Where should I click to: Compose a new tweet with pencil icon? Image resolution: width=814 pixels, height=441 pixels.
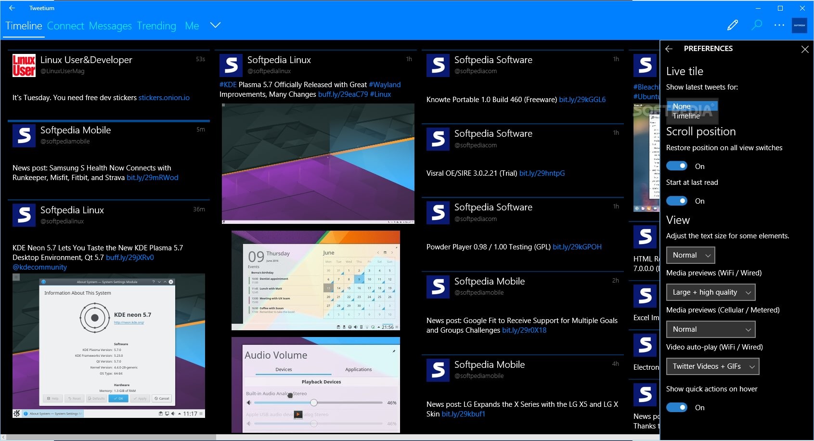click(733, 25)
